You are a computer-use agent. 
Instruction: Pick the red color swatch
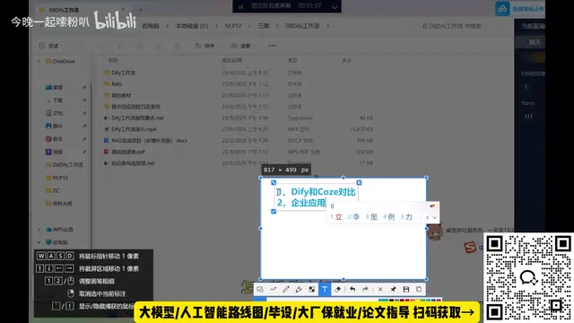(x=407, y=301)
